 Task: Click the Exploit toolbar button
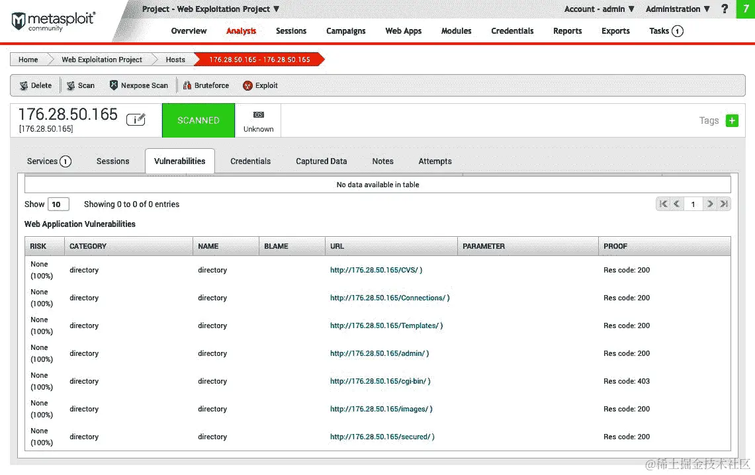pos(261,85)
